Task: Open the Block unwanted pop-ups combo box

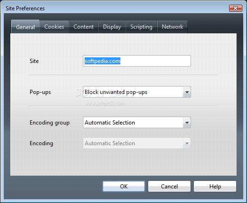Action: pos(137,92)
